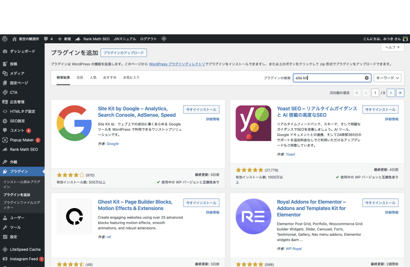The image size is (410, 267).
Task: Switch to the おすすめ tab
Action: click(110, 78)
